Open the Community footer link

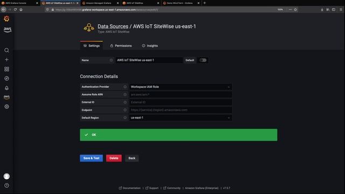[172, 188]
